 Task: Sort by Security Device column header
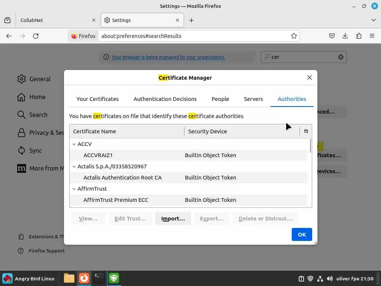(242, 131)
